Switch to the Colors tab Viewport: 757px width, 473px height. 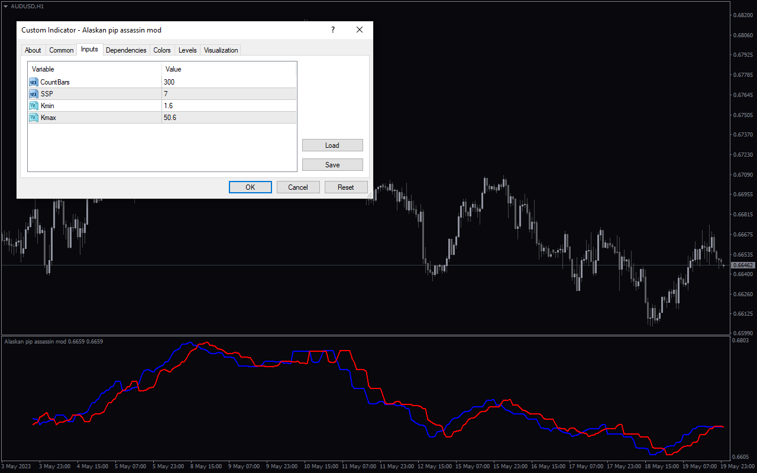(162, 50)
